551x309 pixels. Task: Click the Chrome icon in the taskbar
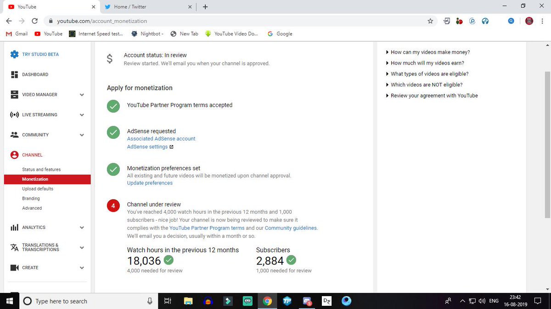point(267,301)
